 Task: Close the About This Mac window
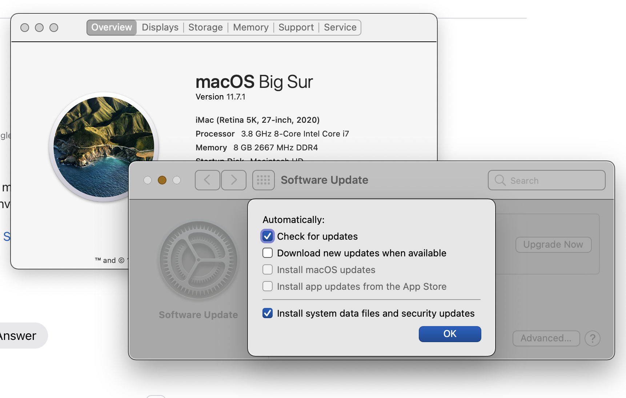coord(25,28)
